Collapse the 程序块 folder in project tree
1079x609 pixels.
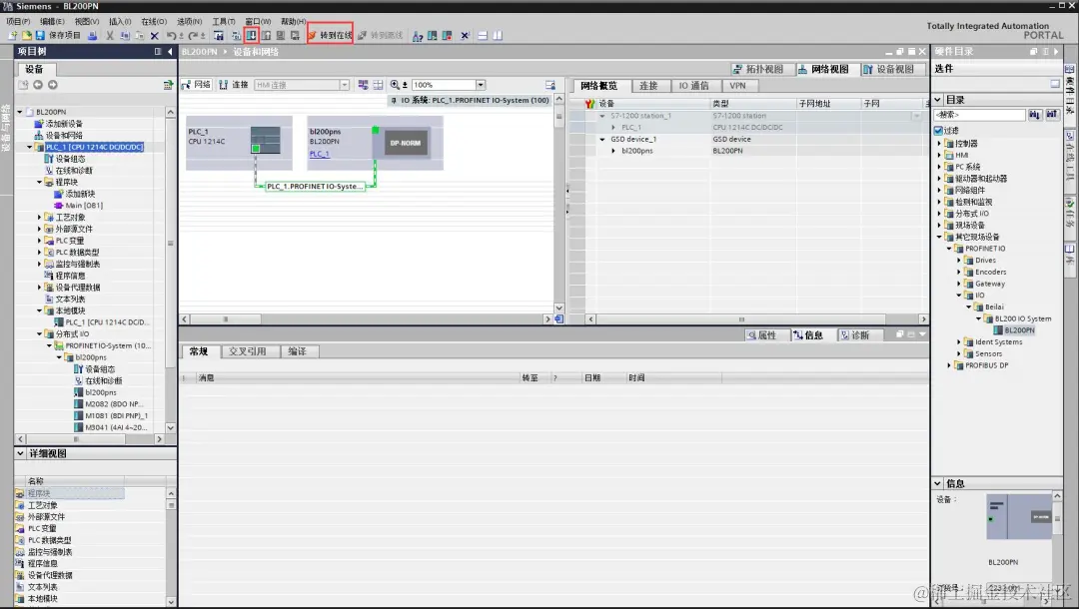point(39,182)
